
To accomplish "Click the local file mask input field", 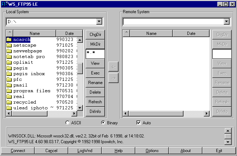I will (95, 54).
